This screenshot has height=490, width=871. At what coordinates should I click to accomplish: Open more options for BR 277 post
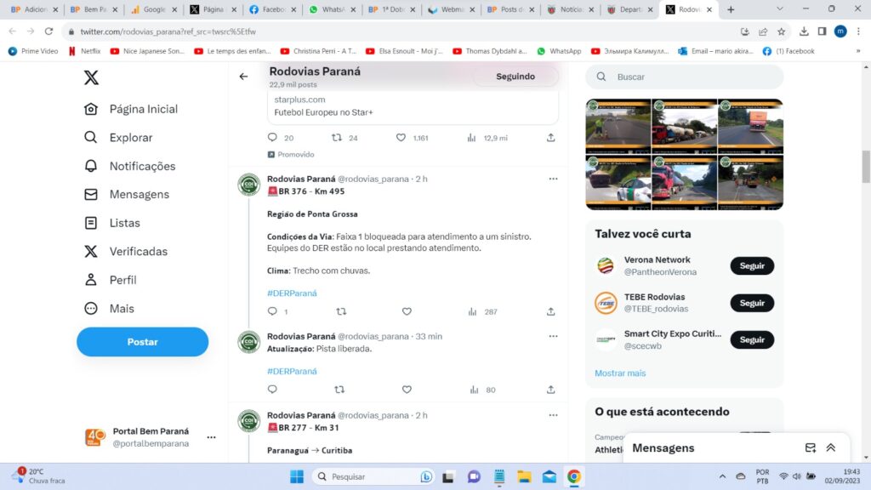[553, 415]
